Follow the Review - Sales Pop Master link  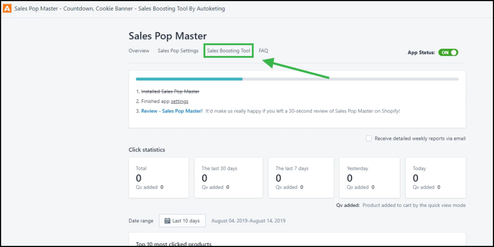pos(172,111)
